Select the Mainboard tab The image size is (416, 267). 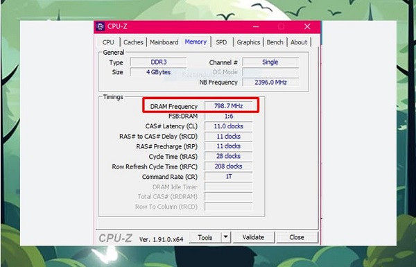164,42
